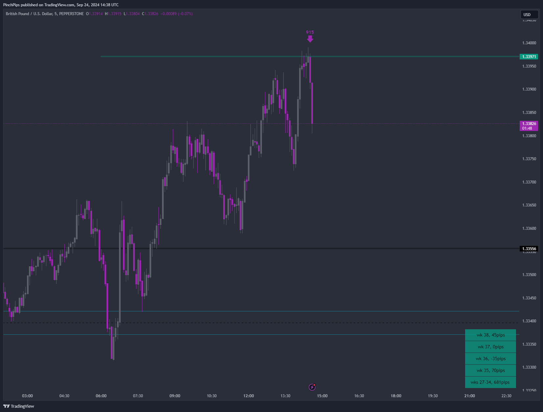Select the 1.33556 black price label

pos(529,249)
